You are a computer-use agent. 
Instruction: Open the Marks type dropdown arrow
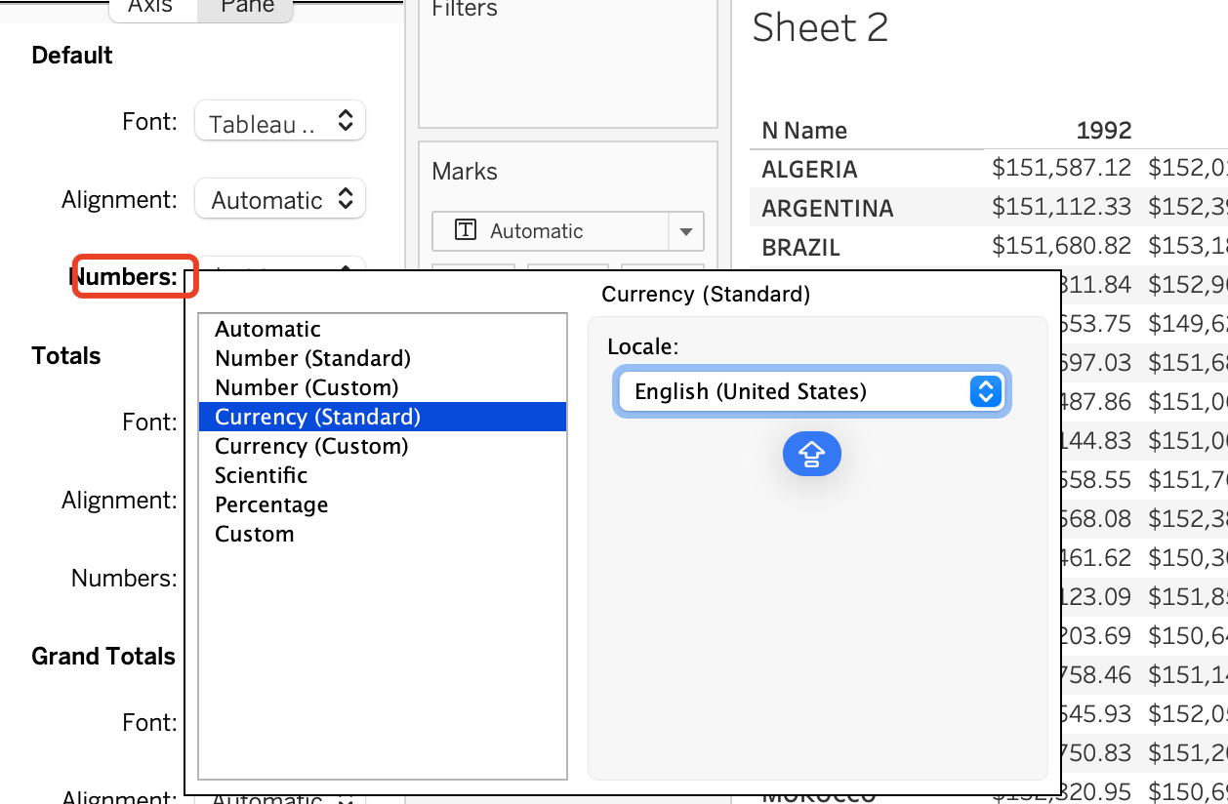point(685,232)
